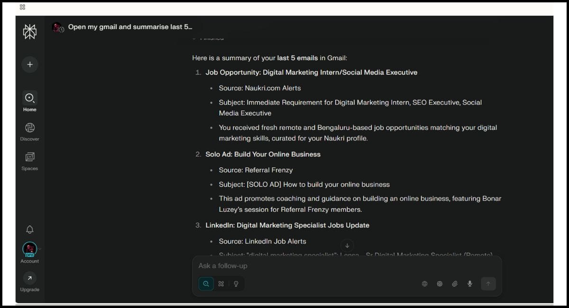Image resolution: width=569 pixels, height=308 pixels.
Task: Switch to the Research mode toggle
Action: [221, 284]
